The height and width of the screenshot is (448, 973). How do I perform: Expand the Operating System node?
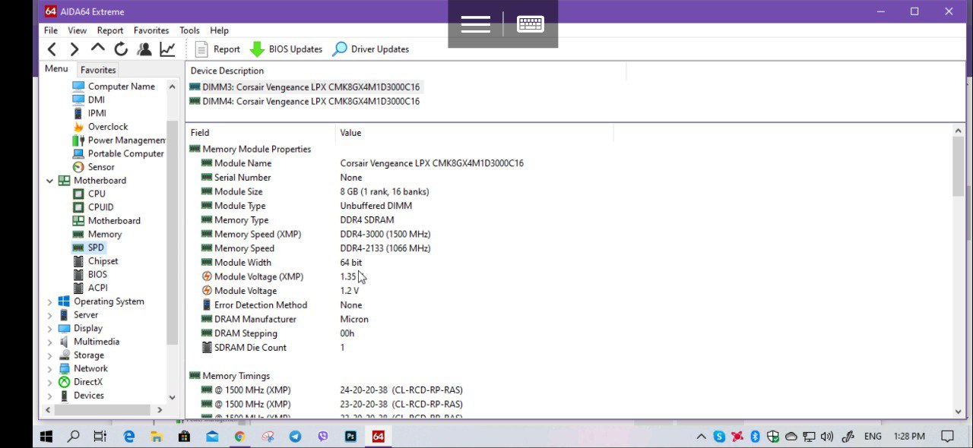50,301
